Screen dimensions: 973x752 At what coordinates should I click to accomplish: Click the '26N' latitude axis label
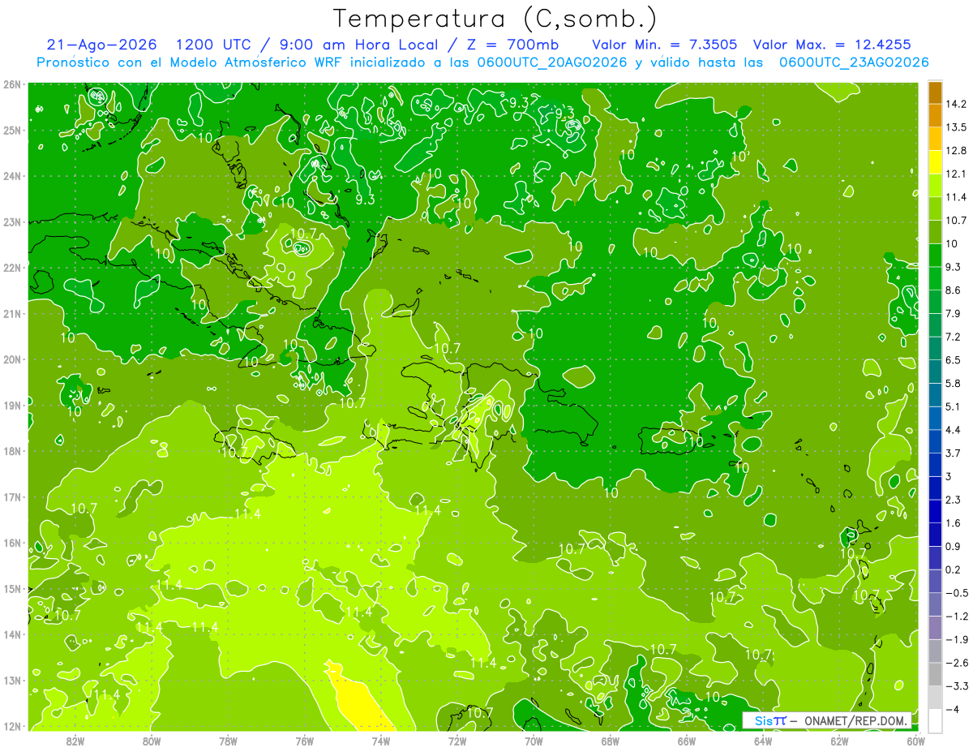pyautogui.click(x=12, y=84)
